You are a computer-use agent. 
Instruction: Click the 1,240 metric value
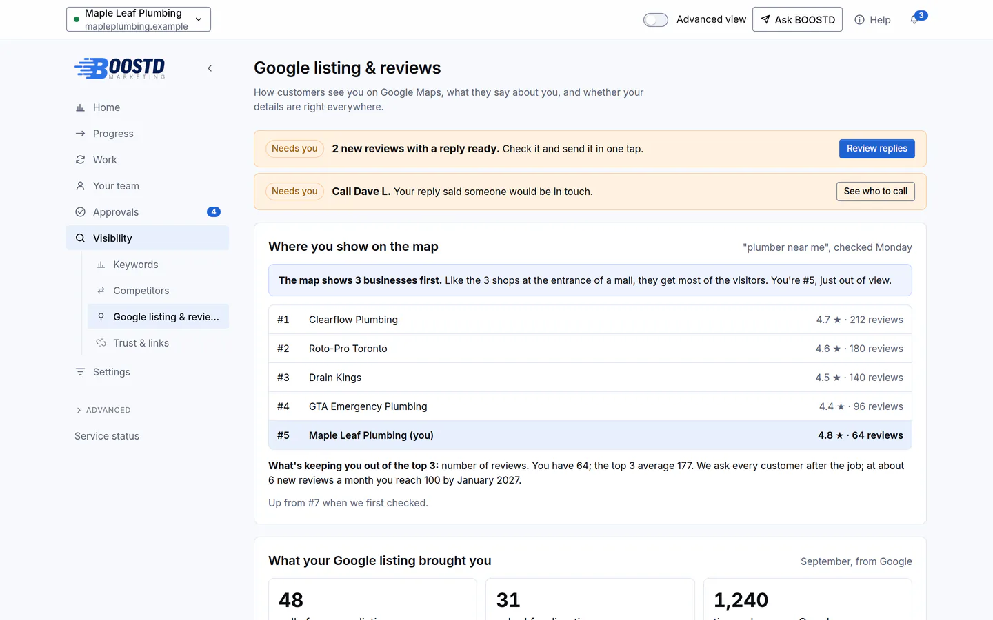(x=741, y=600)
